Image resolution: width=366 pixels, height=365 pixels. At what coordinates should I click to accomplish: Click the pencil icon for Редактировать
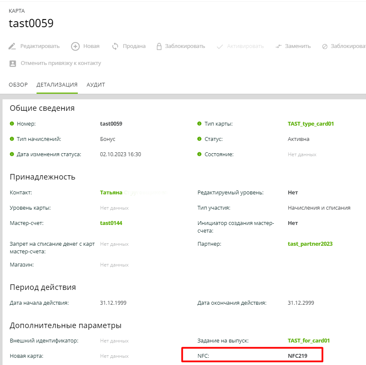[x=13, y=46]
